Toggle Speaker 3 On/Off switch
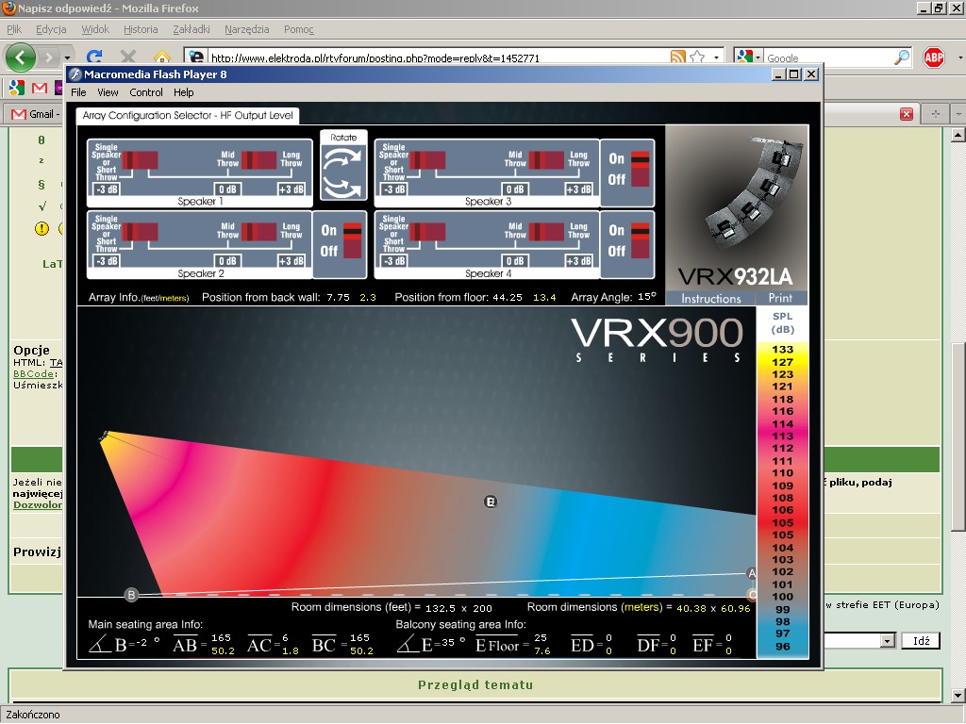The width and height of the screenshot is (966, 724). click(x=641, y=169)
